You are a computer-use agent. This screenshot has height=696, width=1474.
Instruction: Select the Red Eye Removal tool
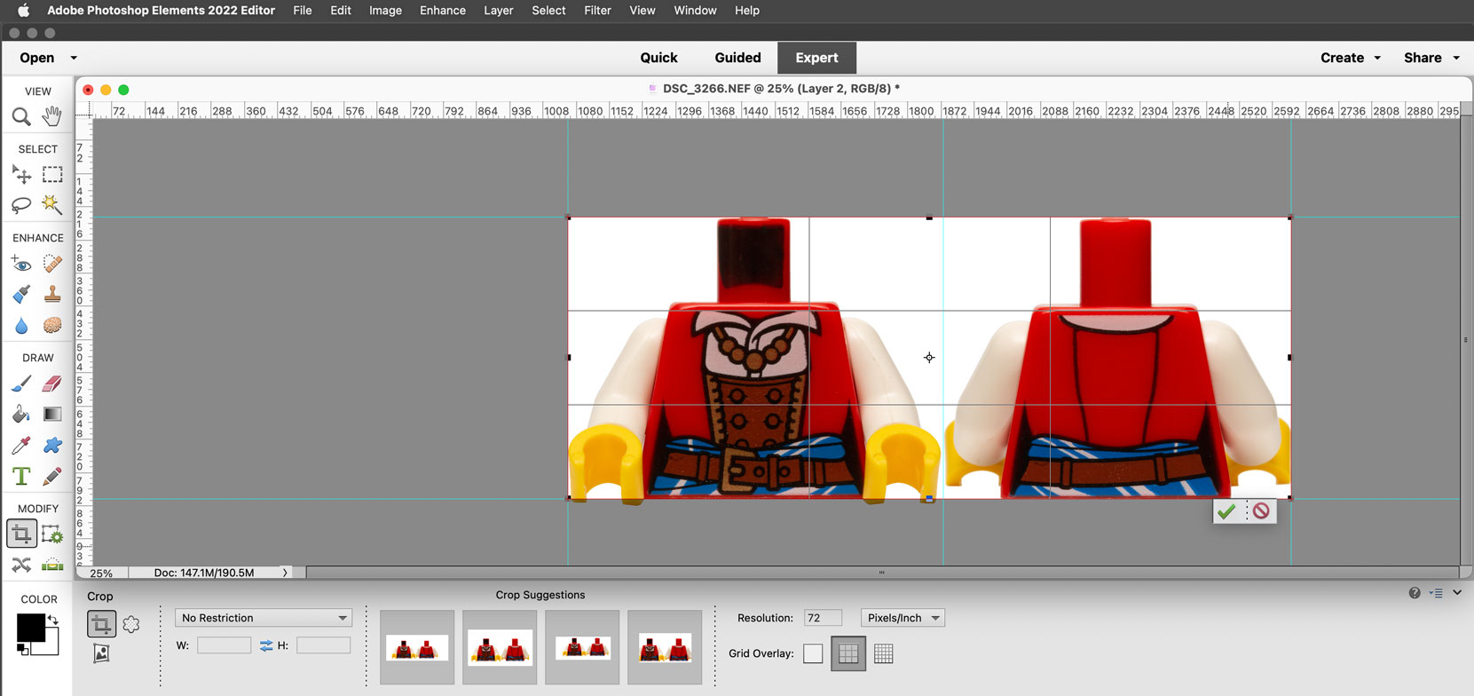[21, 264]
